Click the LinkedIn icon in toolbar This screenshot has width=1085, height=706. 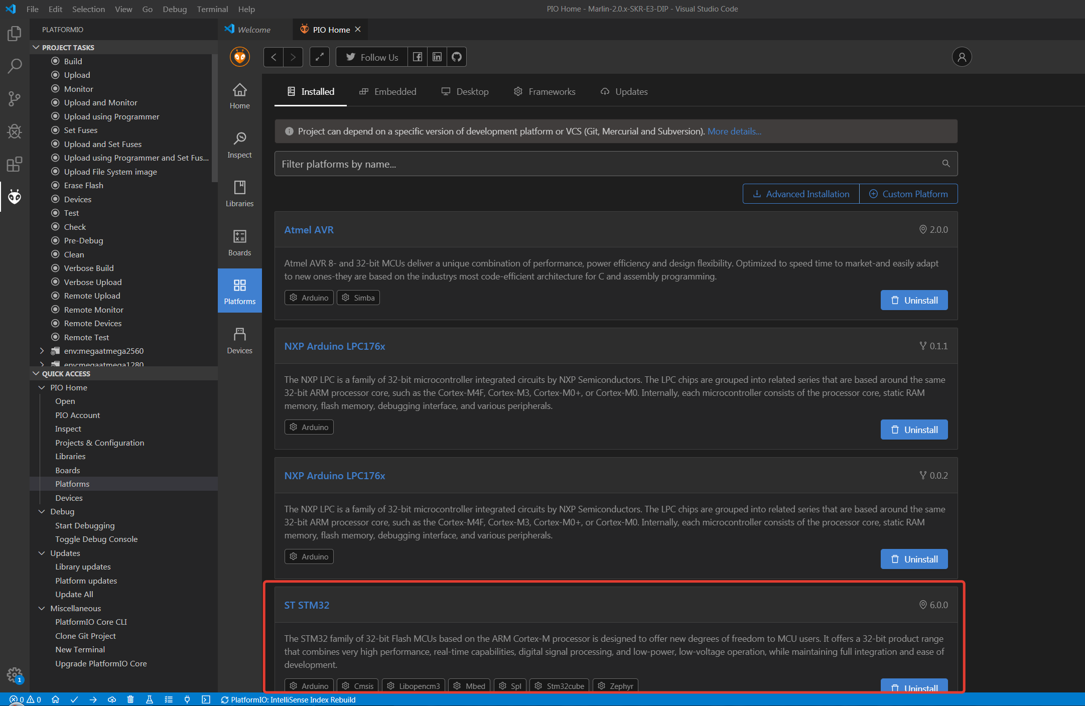[437, 57]
